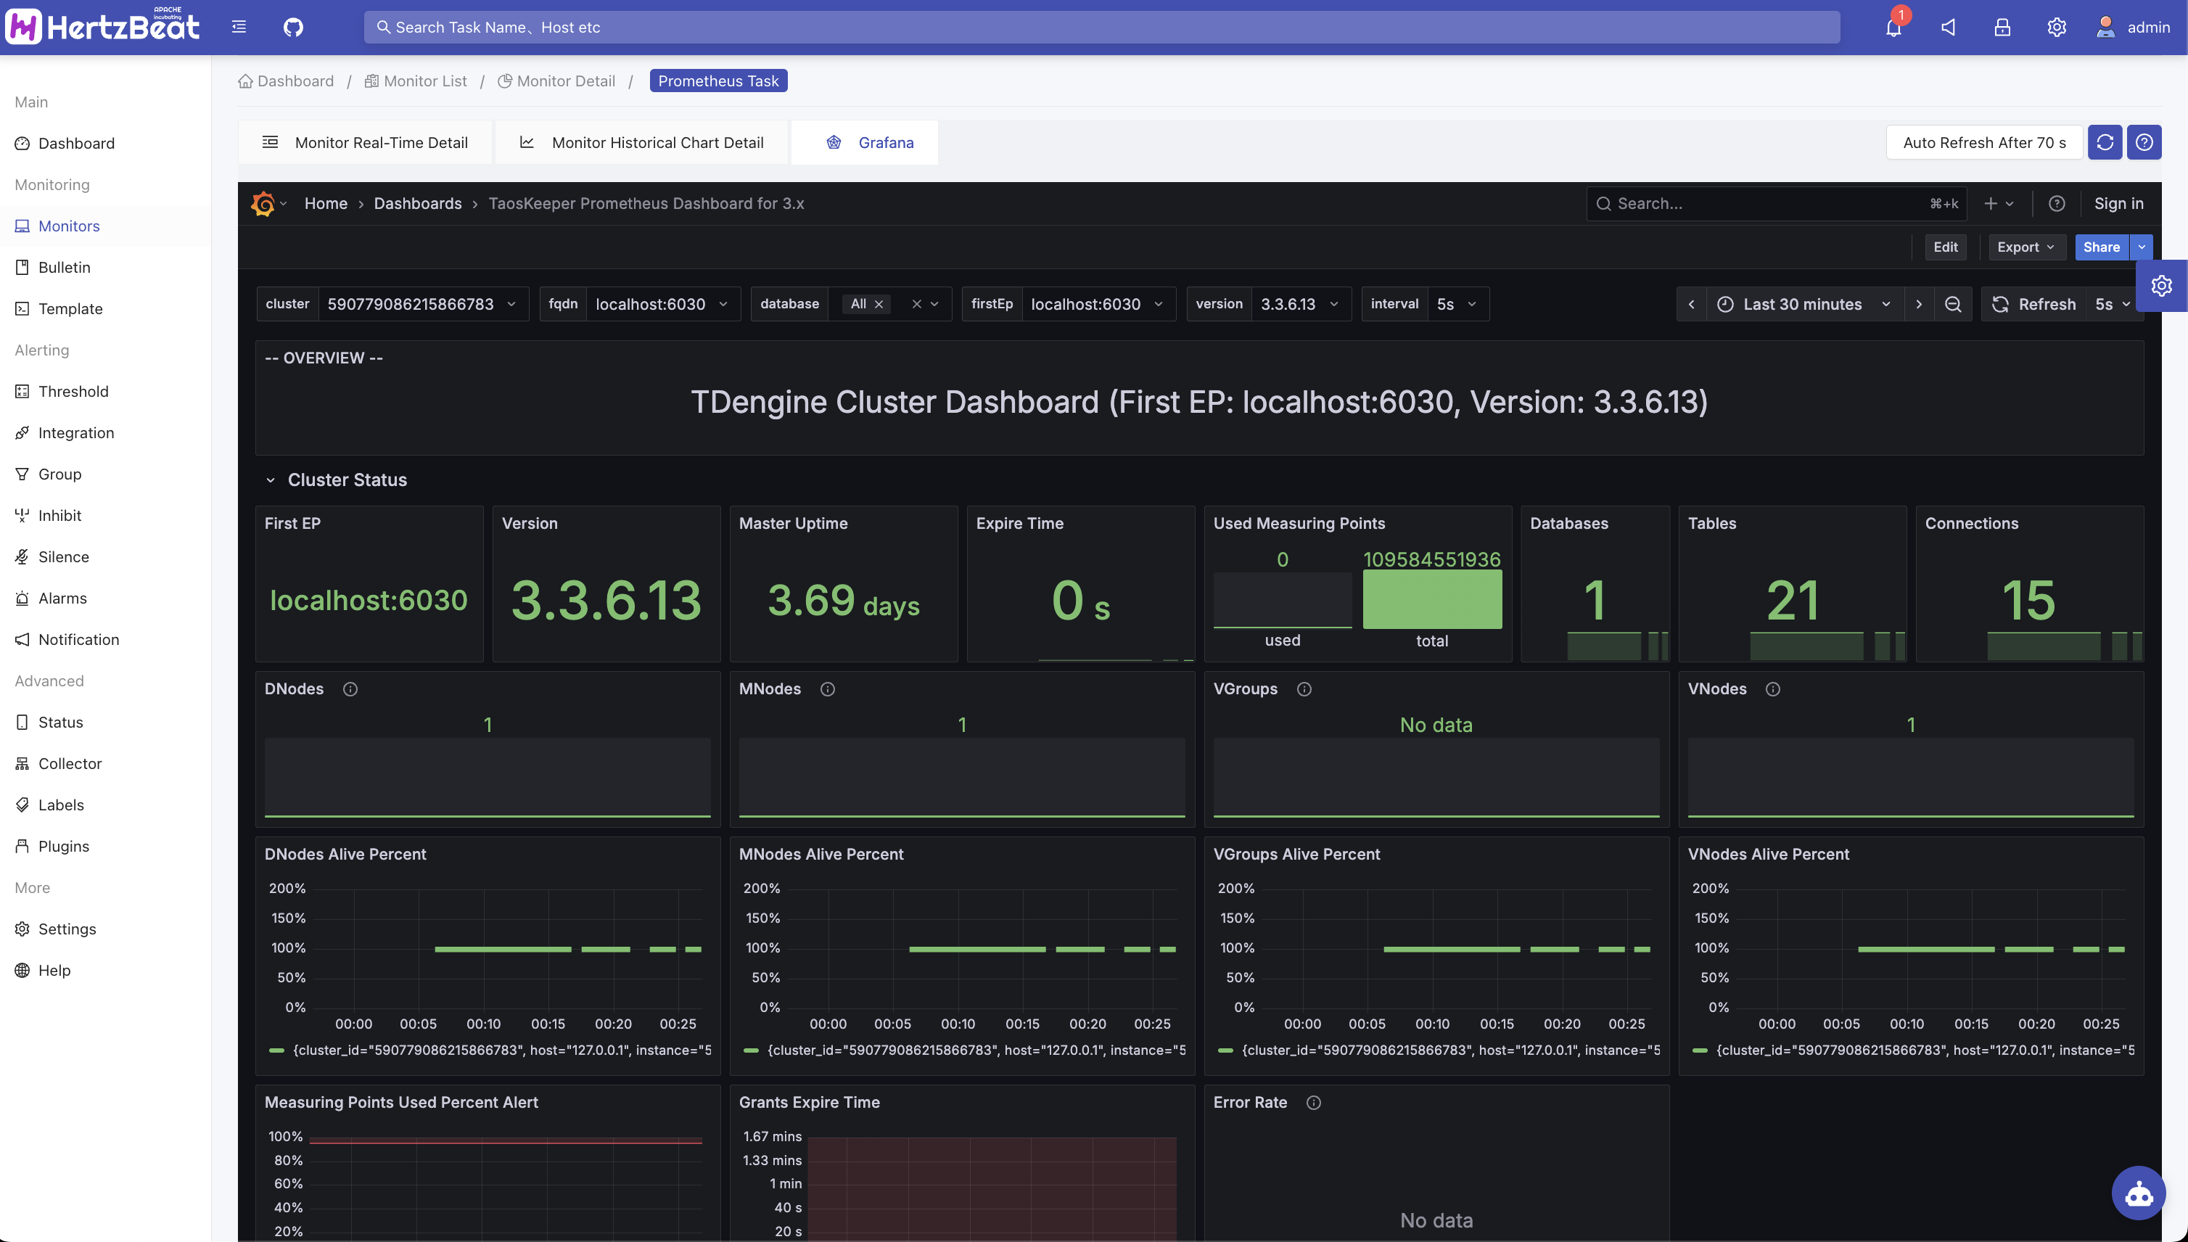The height and width of the screenshot is (1242, 2188).
Task: Click Grafana zoom out time range icon
Action: point(1952,305)
